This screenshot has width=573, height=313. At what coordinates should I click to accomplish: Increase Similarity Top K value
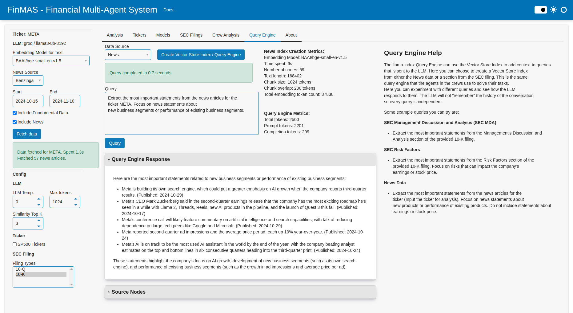pos(39,220)
